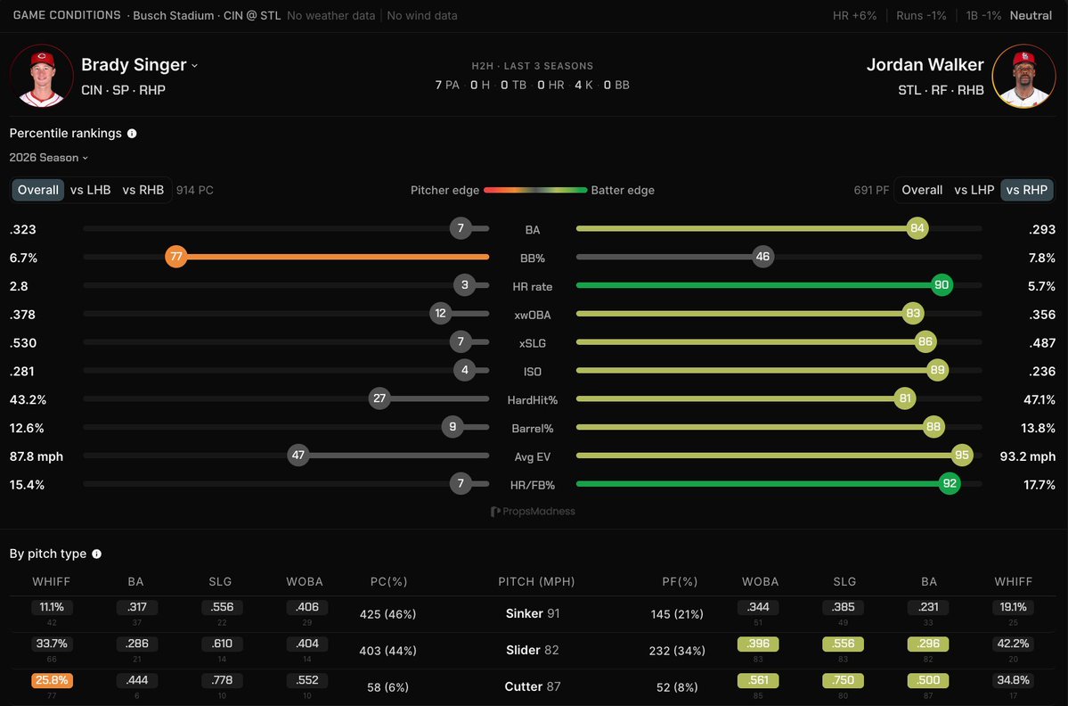Click the 4 K head-to-head stat
1068x706 pixels.
[x=583, y=86]
